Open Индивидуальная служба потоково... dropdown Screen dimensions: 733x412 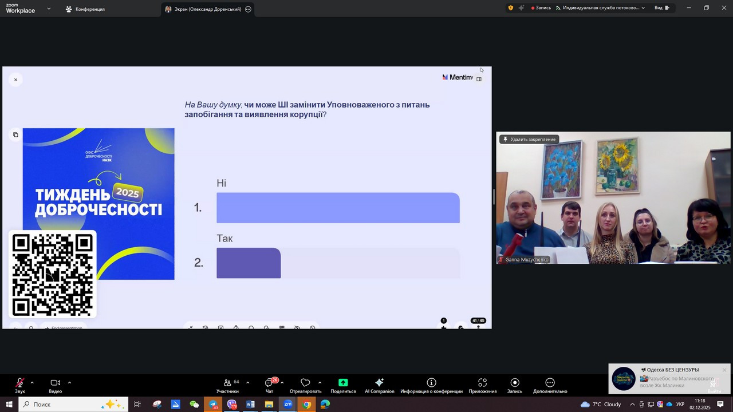coord(601,8)
